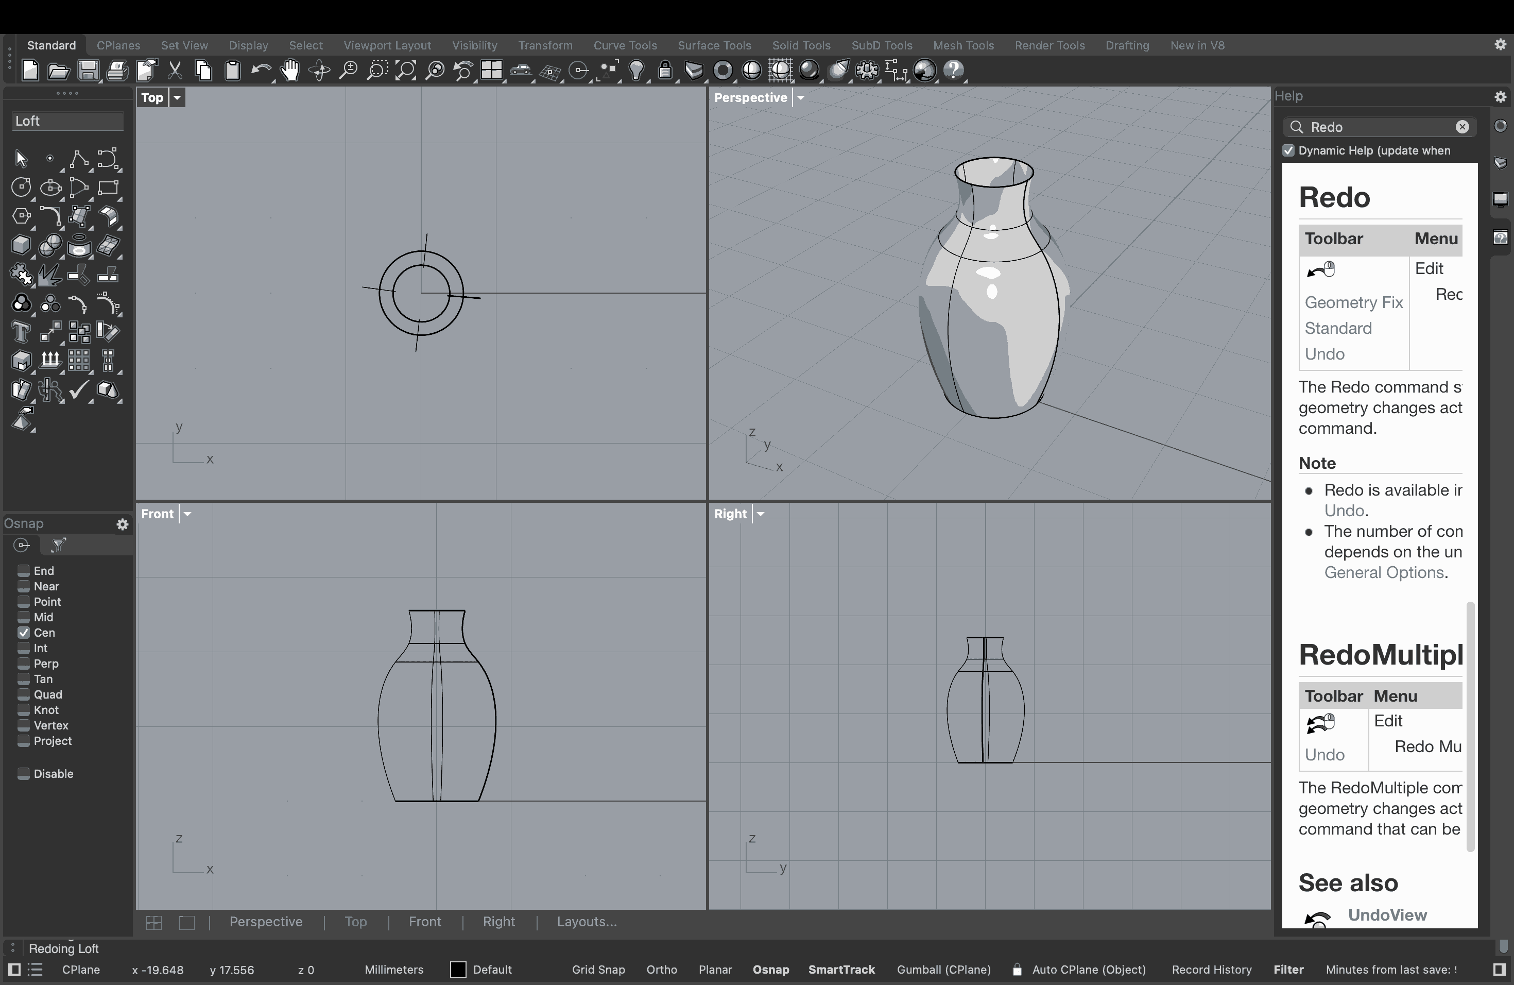Click the Lock objects padlock icon
This screenshot has height=985, width=1514.
[x=665, y=71]
